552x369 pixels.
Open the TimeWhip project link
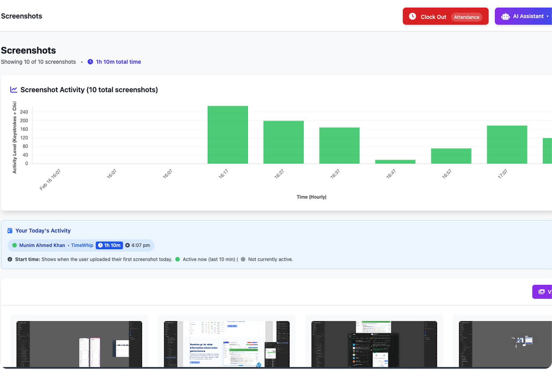(82, 245)
